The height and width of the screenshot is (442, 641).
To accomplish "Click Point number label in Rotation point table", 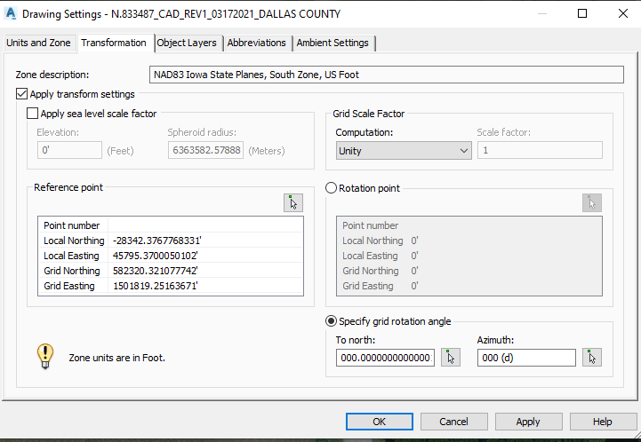I will (x=371, y=225).
